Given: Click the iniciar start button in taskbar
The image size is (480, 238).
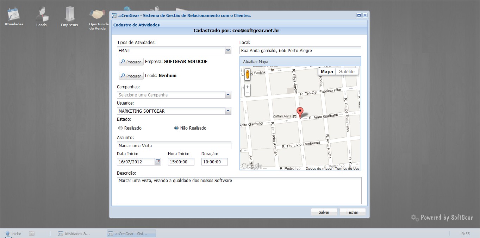Looking at the screenshot, I should pos(13,233).
